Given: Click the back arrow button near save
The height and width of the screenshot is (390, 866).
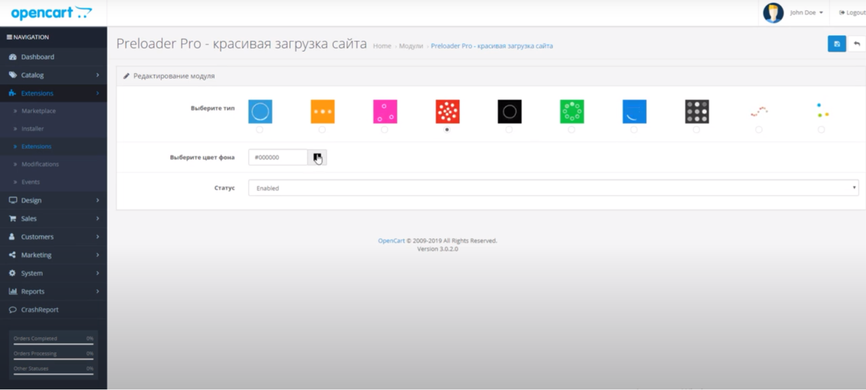Looking at the screenshot, I should [857, 44].
